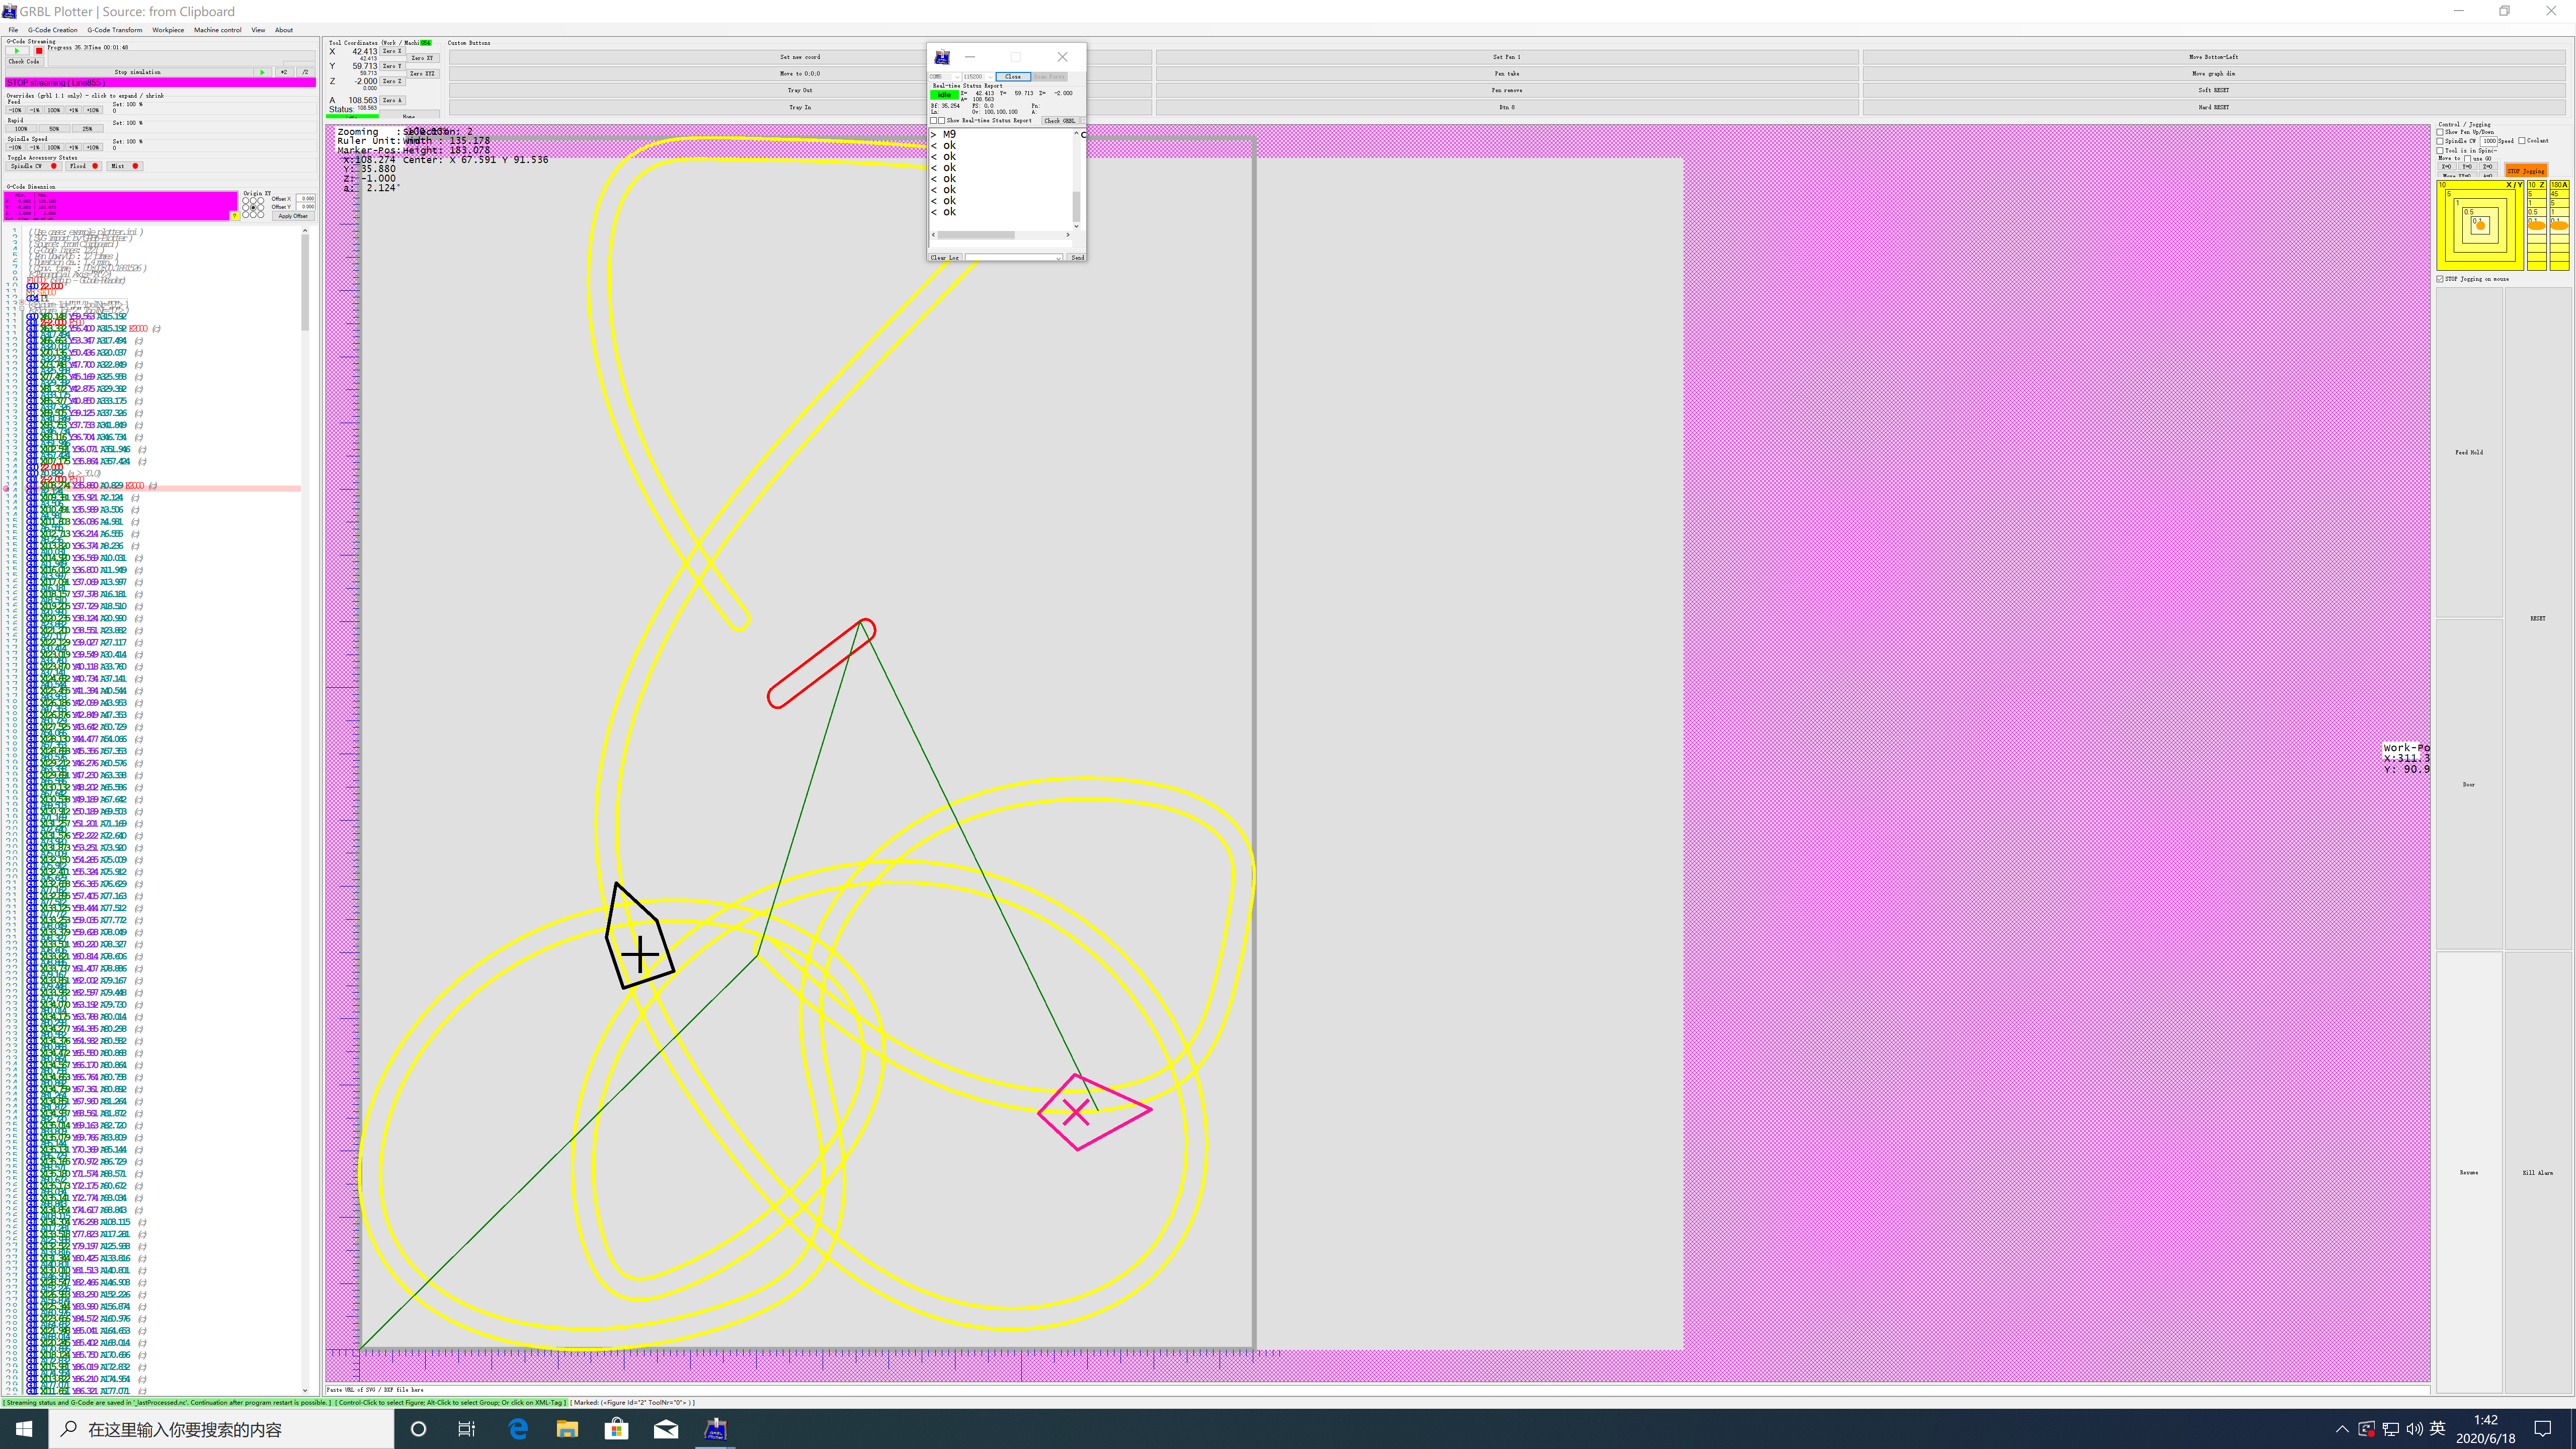Open the Machine control menu

pyautogui.click(x=217, y=30)
